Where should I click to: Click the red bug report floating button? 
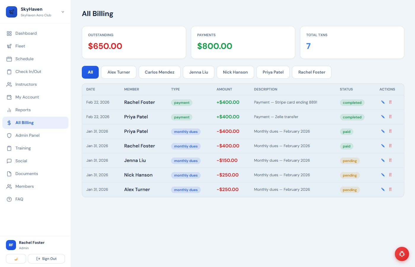tap(402, 254)
